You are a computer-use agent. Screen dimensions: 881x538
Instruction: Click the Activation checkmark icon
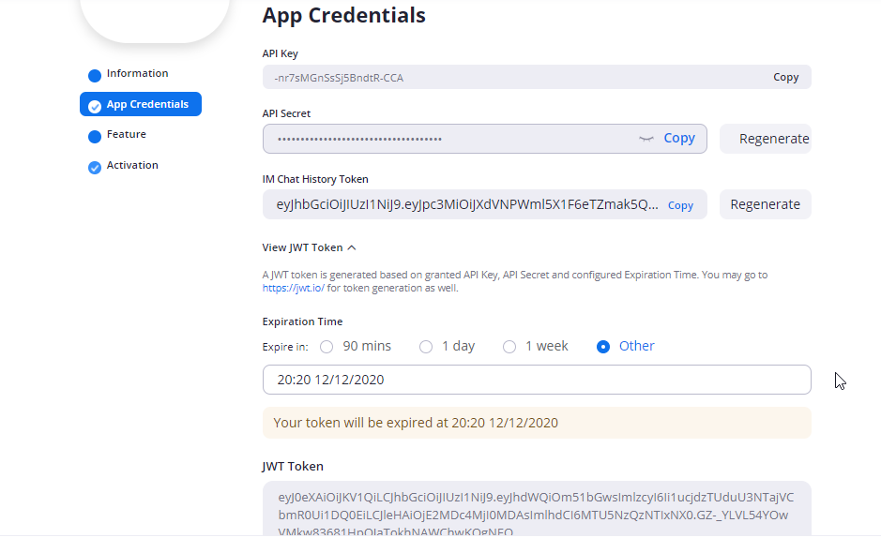95,168
